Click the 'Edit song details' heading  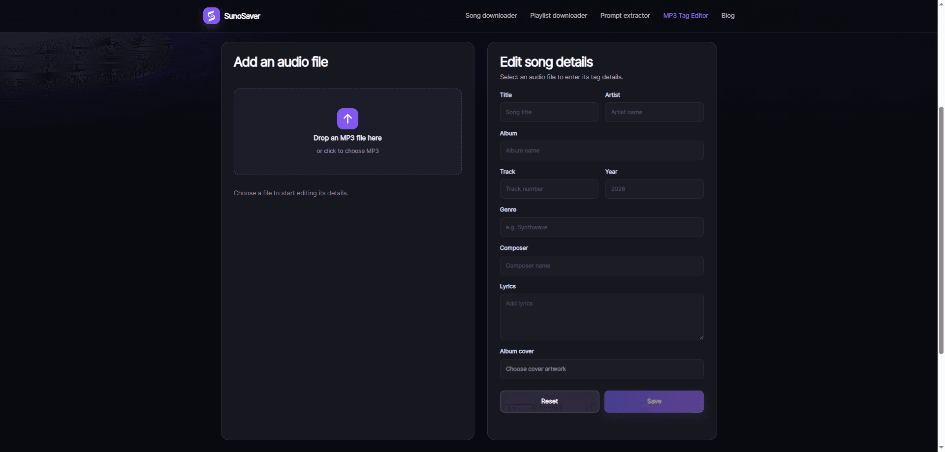546,62
